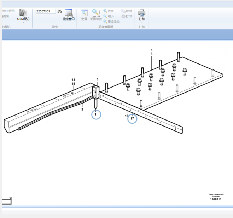
Task: Click part number 5 label on diagram
Action: [x=151, y=50]
